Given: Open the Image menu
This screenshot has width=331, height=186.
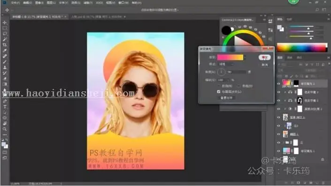Looking at the screenshot, I should point(39,3).
